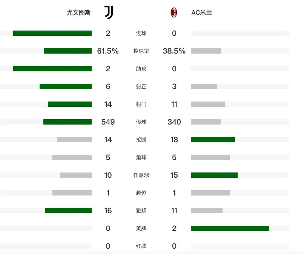
Task: Click AC Milan green tackles bar 18
Action: [x=213, y=140]
